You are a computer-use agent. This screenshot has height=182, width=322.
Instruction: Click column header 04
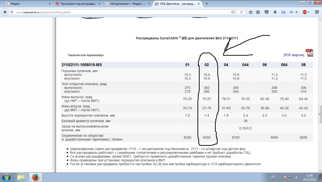[226, 65]
